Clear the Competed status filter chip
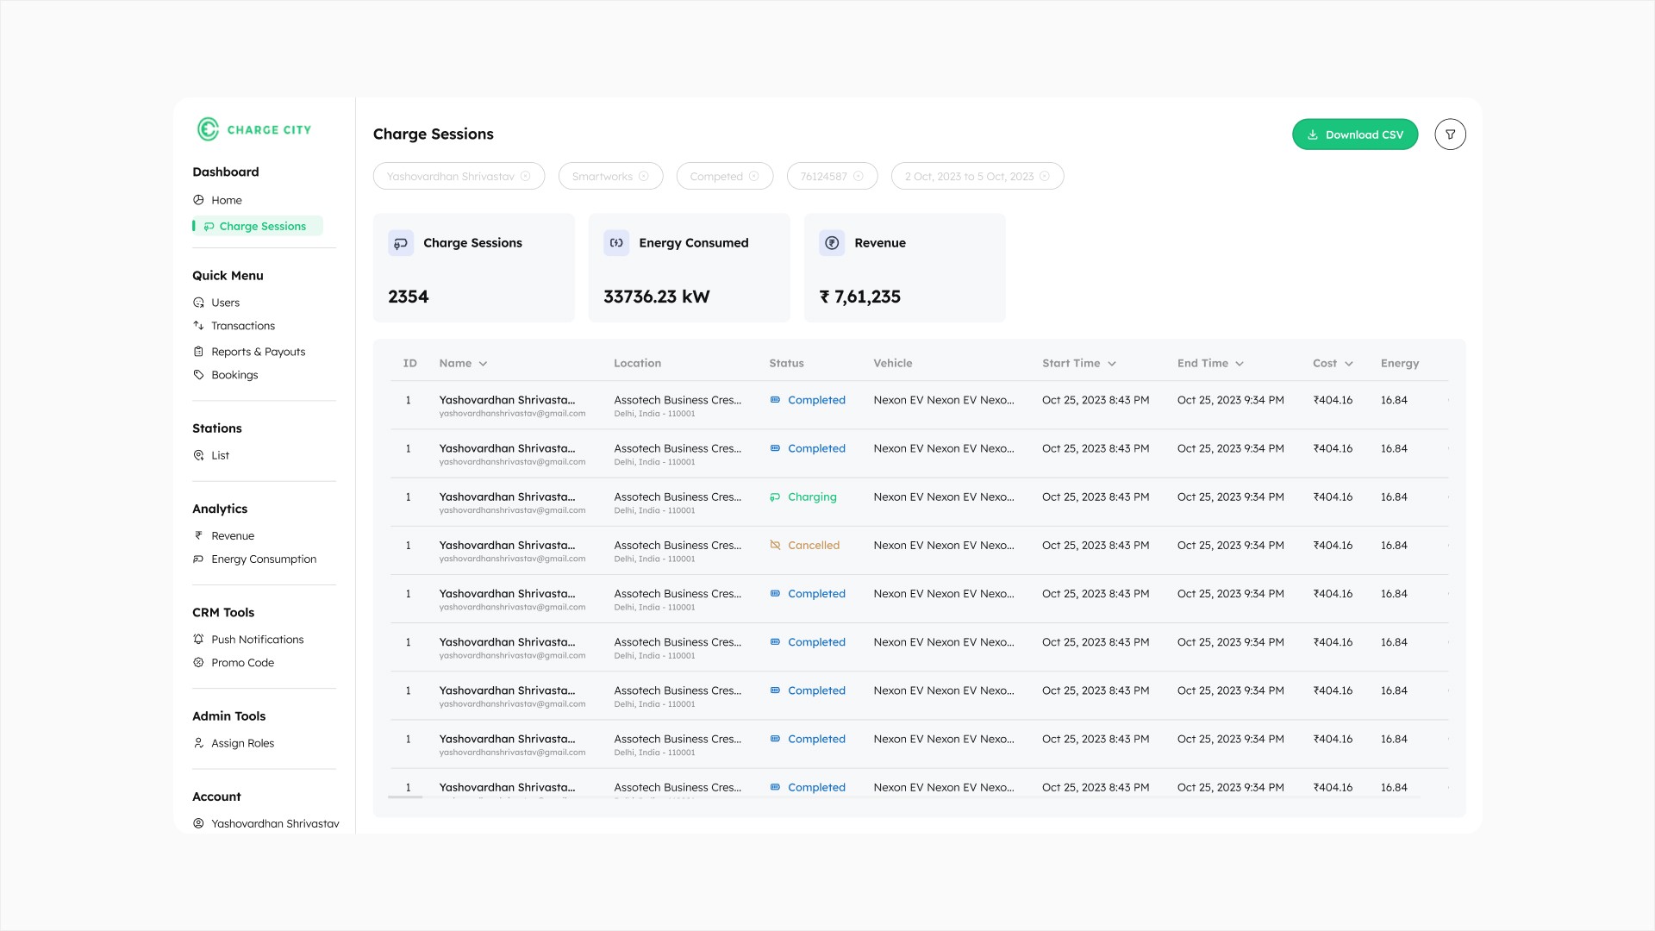Viewport: 1655px width, 931px height. click(754, 177)
